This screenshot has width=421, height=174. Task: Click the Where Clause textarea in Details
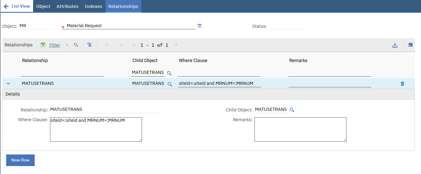point(96,129)
